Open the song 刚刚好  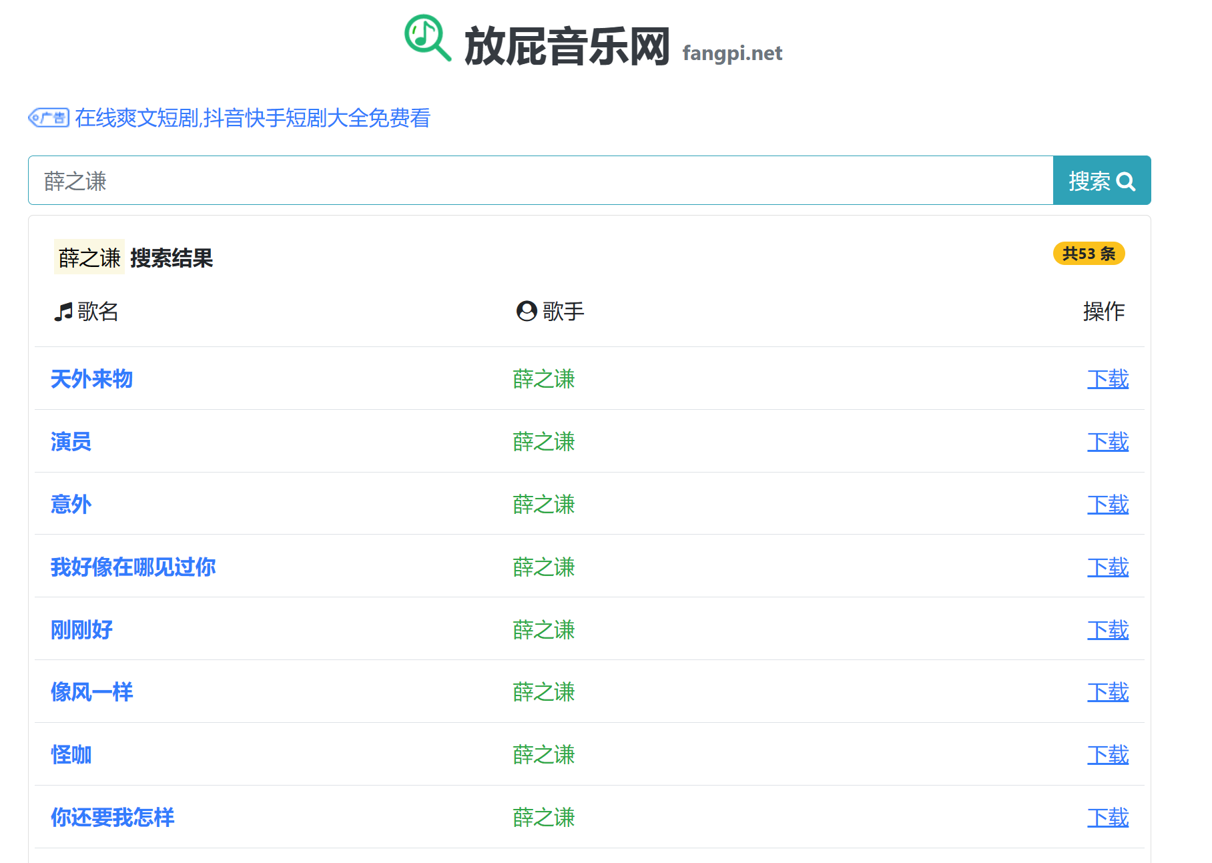(81, 629)
